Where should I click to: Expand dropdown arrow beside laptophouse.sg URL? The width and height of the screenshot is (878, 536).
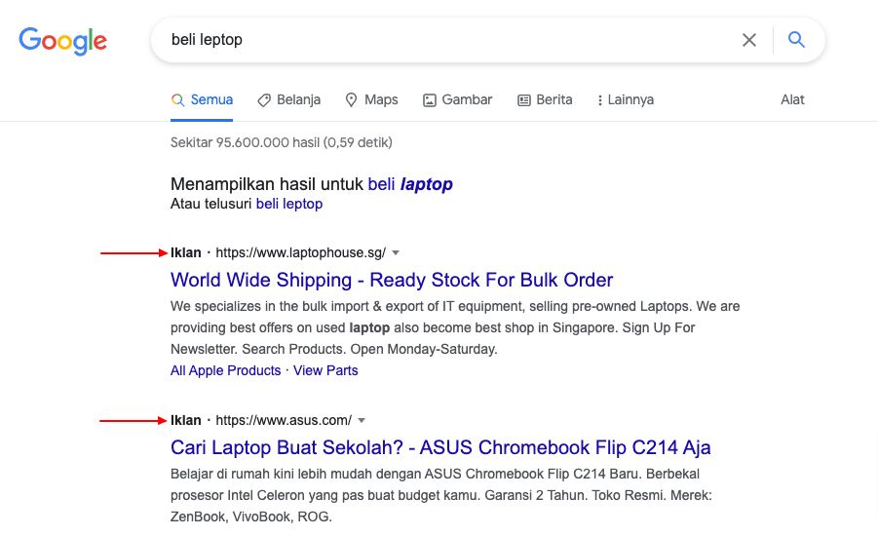396,253
